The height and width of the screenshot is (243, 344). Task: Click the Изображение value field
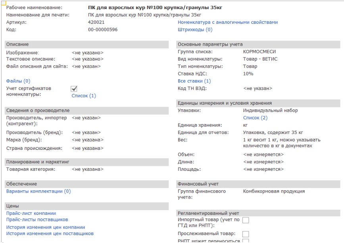pos(87,52)
